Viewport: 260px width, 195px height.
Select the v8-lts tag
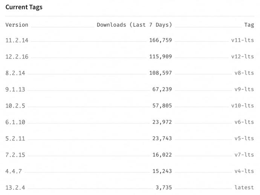pyautogui.click(x=244, y=73)
